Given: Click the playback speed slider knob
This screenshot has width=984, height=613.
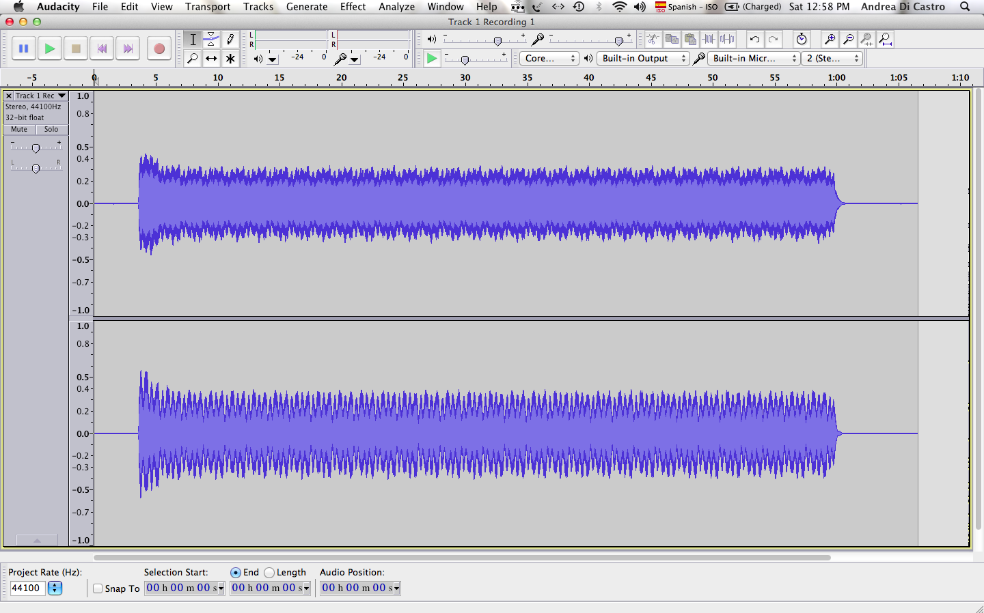Looking at the screenshot, I should tap(465, 60).
